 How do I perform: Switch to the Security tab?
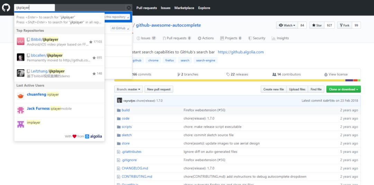coord(257,38)
